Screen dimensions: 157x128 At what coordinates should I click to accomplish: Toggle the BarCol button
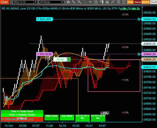pyautogui.click(x=145, y=2)
